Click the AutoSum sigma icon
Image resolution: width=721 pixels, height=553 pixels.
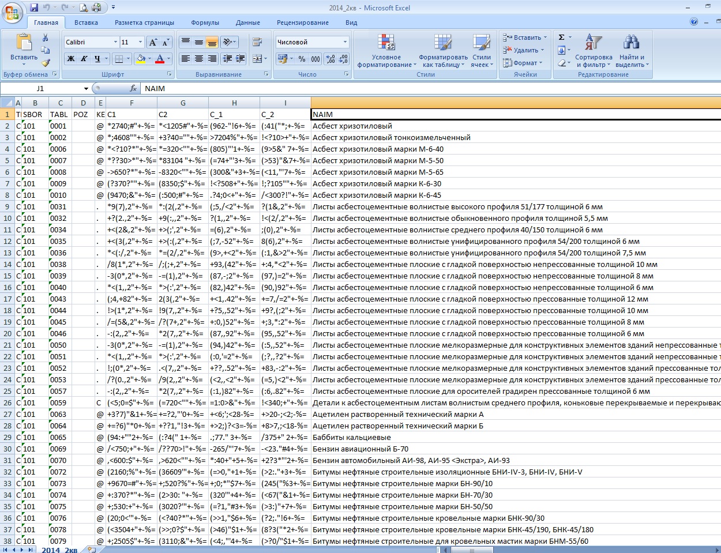coord(561,37)
